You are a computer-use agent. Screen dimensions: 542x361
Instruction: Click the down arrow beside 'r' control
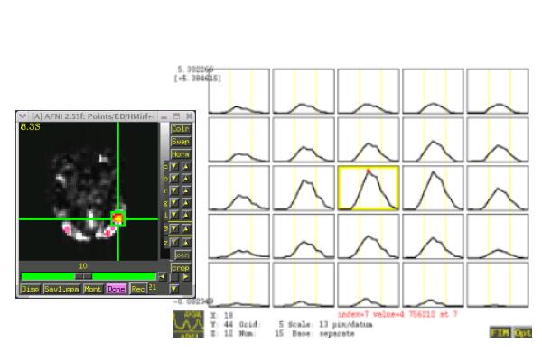(174, 190)
